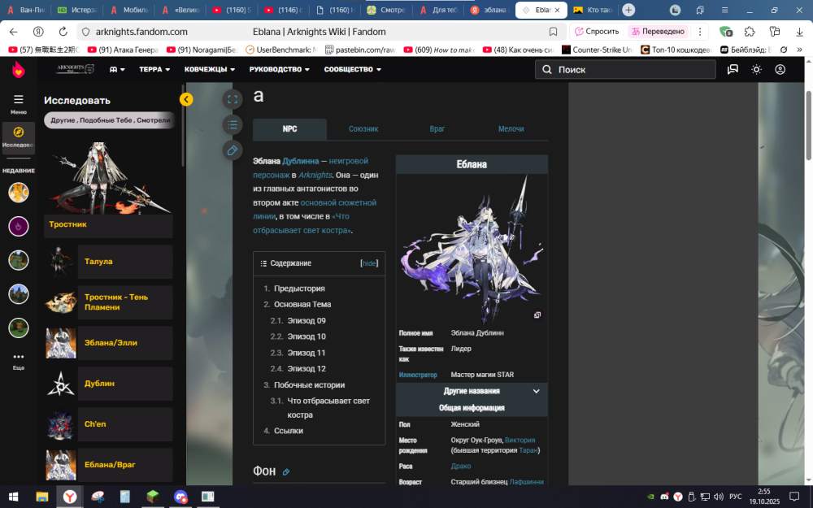Toggle fullscreen page view icon
Image resolution: width=813 pixels, height=508 pixels.
pyautogui.click(x=233, y=99)
